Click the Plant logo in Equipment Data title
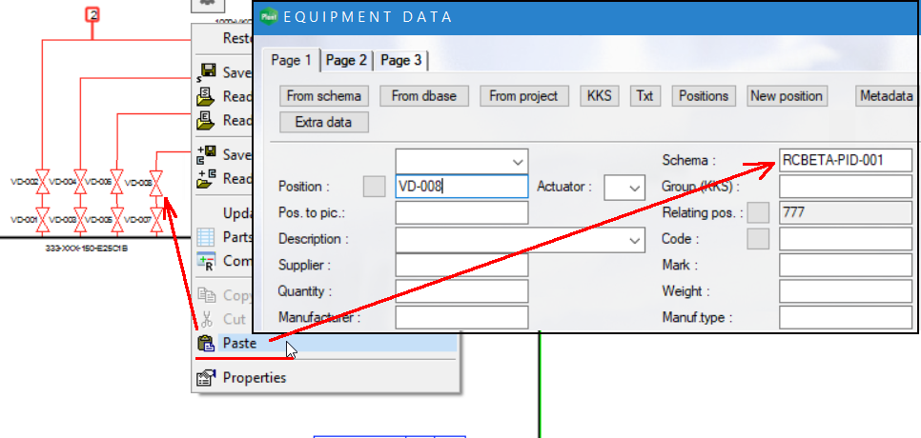This screenshot has height=438, width=921. pyautogui.click(x=269, y=16)
